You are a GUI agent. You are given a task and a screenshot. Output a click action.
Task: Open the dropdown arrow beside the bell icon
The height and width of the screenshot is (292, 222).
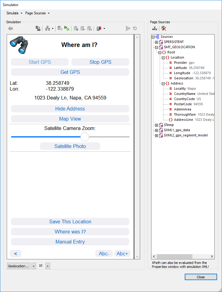104,29
